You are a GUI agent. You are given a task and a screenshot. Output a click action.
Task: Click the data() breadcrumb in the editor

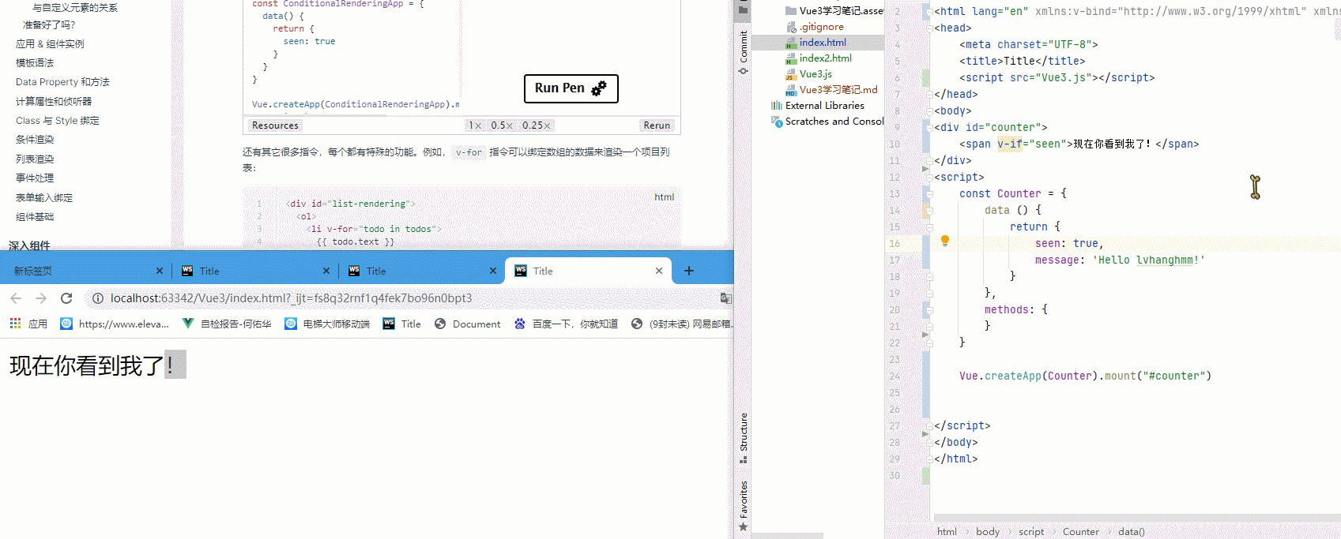[1131, 532]
